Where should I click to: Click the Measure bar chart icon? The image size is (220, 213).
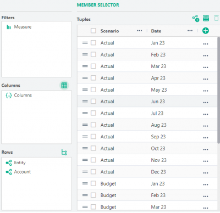[9, 27]
